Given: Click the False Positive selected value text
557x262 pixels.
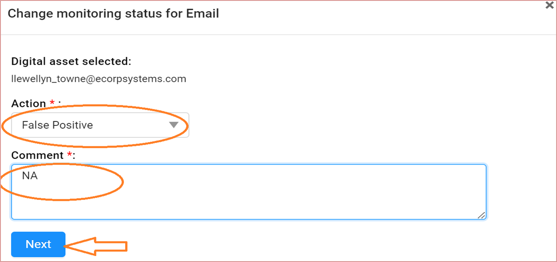Looking at the screenshot, I should (57, 125).
